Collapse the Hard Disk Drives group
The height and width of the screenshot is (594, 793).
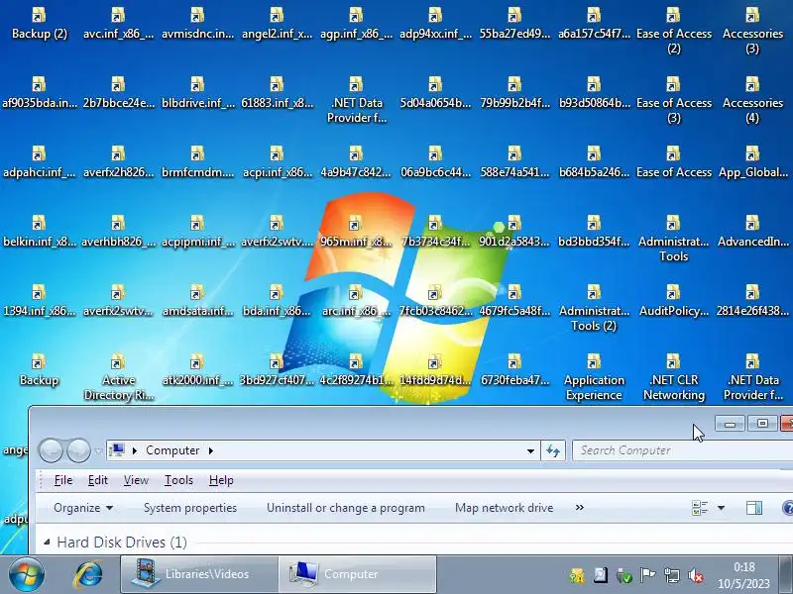coord(47,542)
